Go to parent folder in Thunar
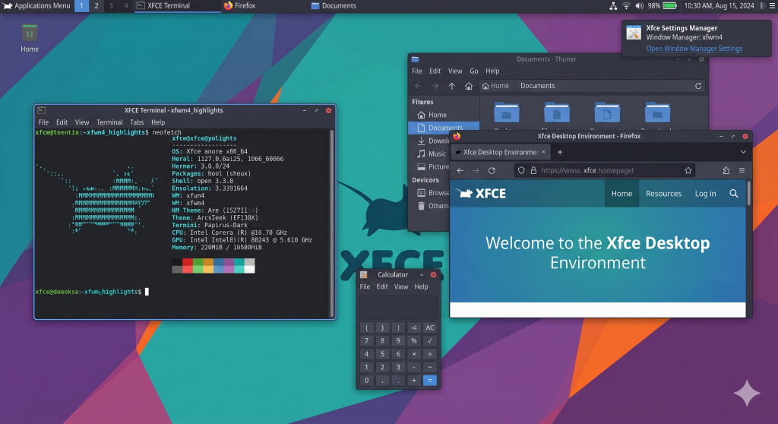 (451, 86)
